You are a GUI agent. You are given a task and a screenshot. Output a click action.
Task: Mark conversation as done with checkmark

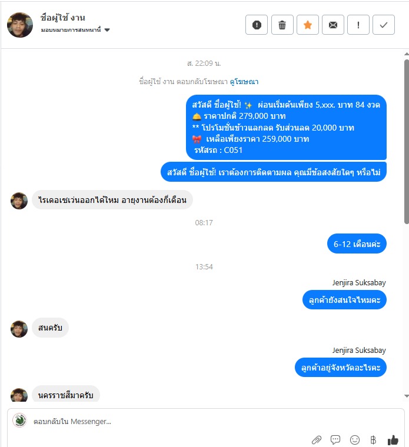(384, 25)
